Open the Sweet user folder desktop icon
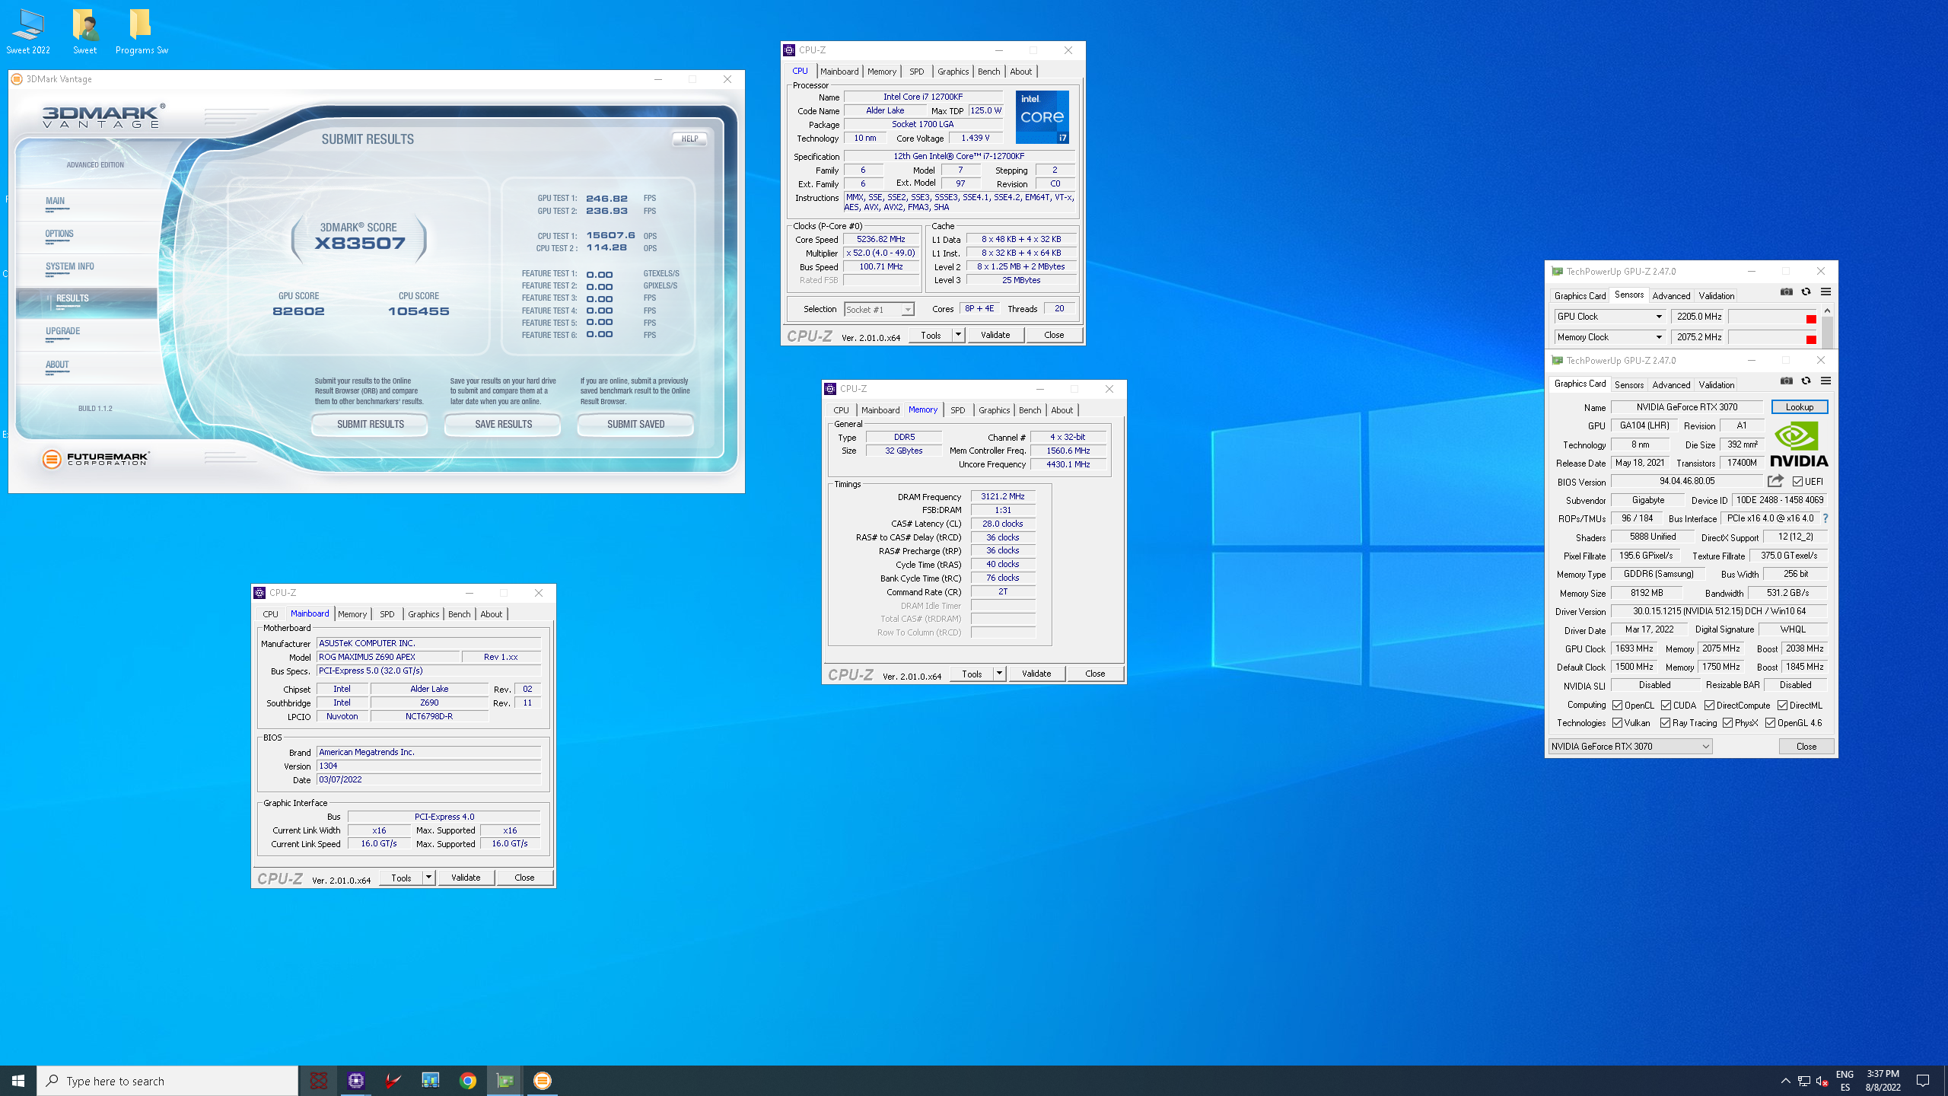 (x=85, y=32)
